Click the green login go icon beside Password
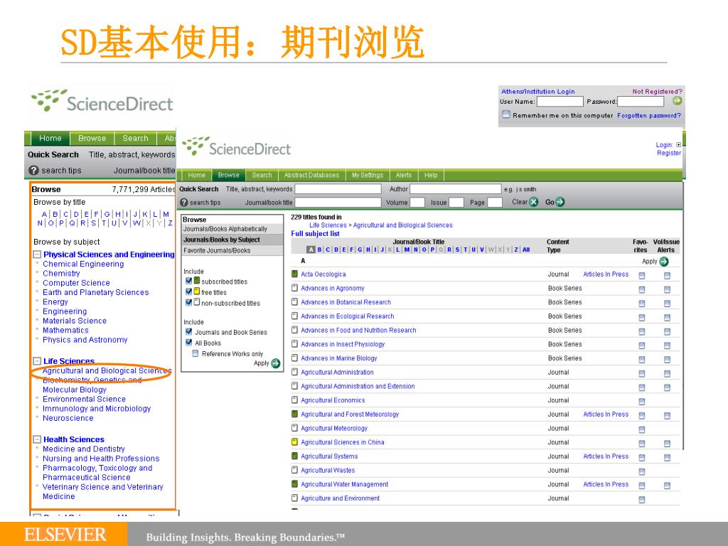Image resolution: width=728 pixels, height=546 pixels. [678, 101]
